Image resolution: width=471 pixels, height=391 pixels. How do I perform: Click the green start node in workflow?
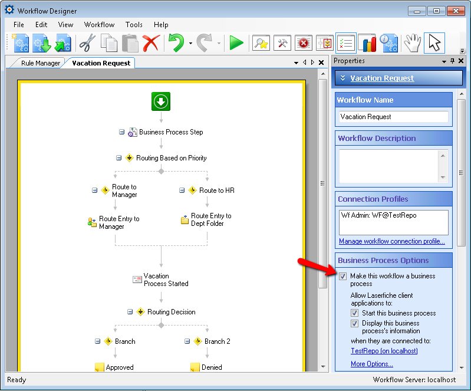coord(161,101)
